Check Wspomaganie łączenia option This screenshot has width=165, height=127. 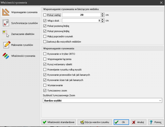45,59
